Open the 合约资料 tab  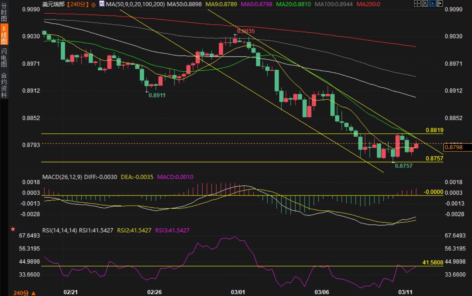click(4, 85)
